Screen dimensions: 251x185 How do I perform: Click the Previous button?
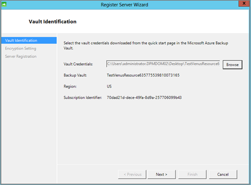(132, 174)
